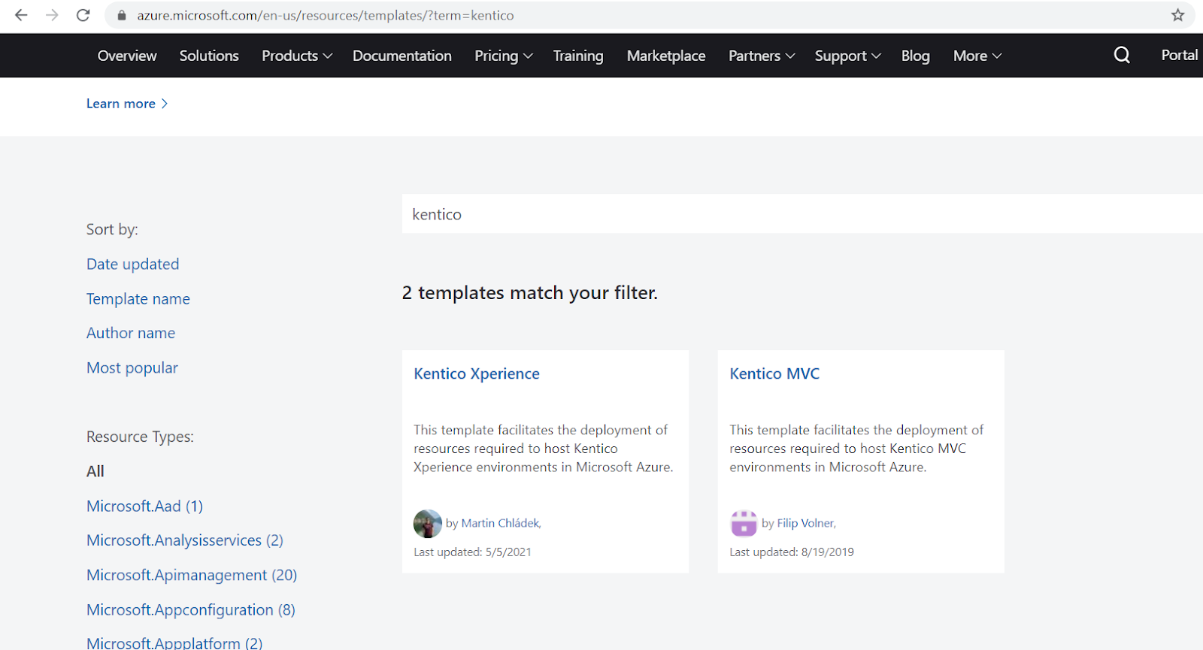Open author Martin Chládek's profile link

coord(501,523)
